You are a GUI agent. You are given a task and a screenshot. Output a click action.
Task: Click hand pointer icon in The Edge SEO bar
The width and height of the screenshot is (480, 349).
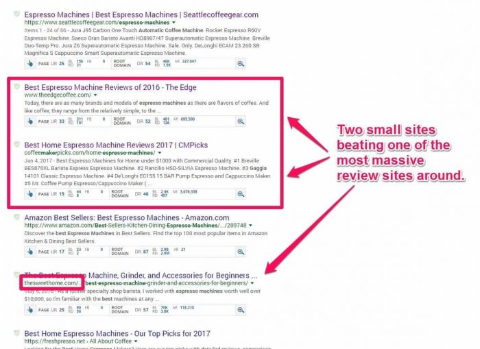pyautogui.click(x=30, y=121)
